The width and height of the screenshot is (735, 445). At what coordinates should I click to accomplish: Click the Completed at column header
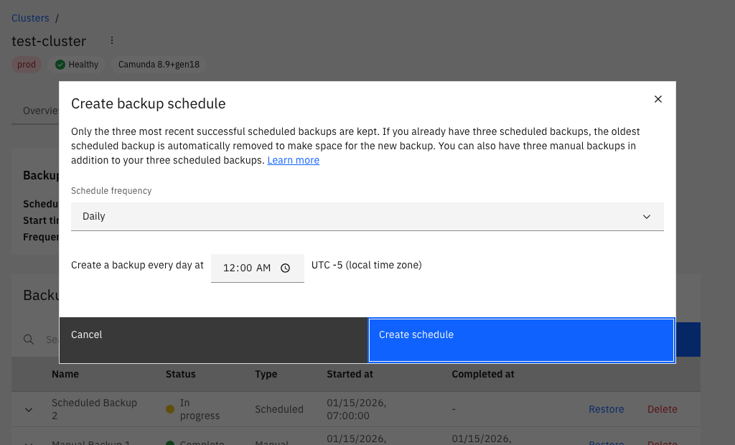tap(483, 374)
